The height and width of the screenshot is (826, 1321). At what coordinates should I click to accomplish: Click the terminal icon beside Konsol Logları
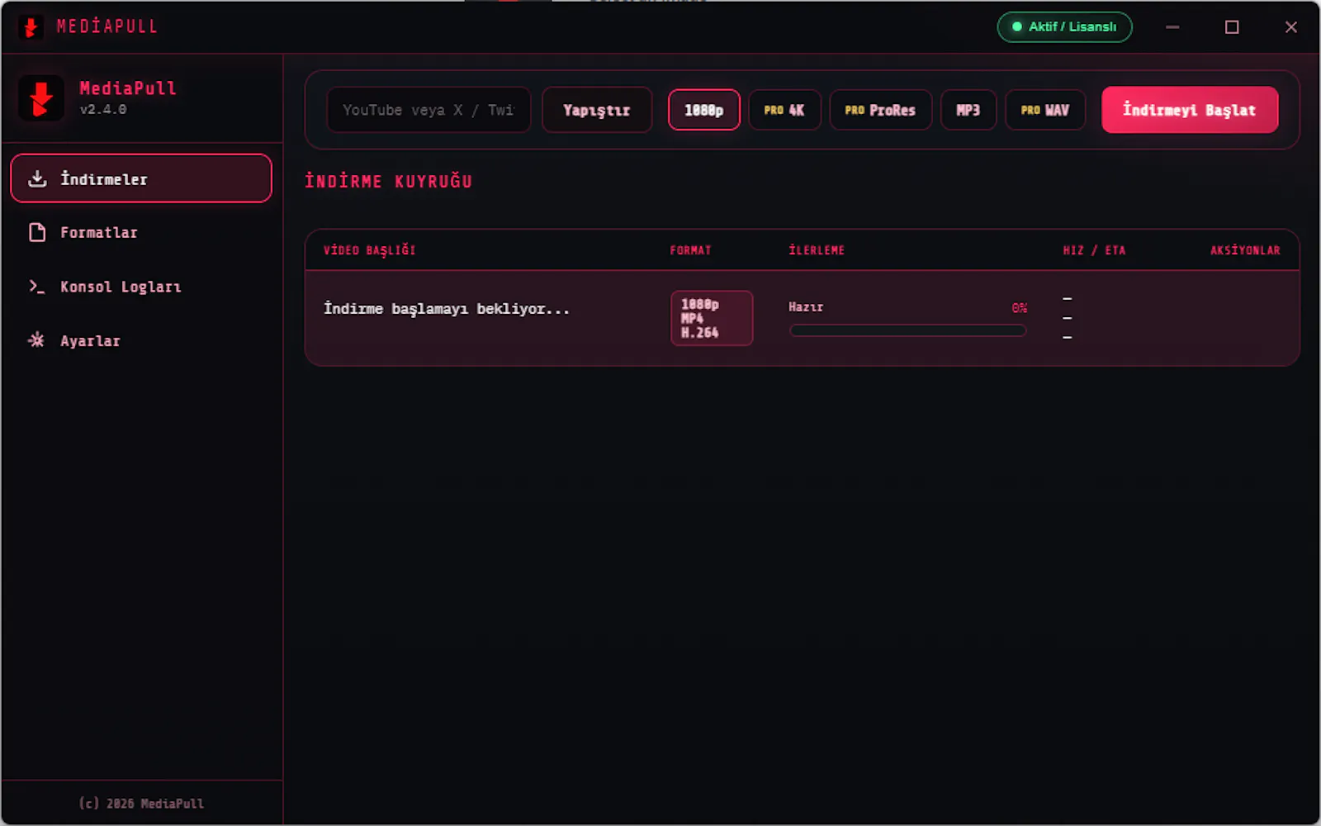coord(37,287)
